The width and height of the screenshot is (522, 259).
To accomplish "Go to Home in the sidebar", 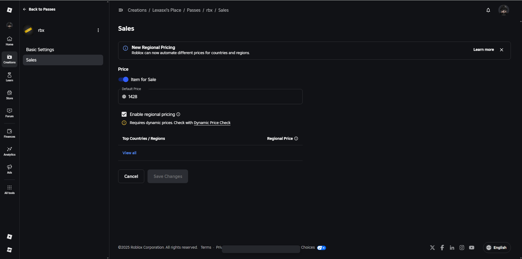I will pos(10,41).
